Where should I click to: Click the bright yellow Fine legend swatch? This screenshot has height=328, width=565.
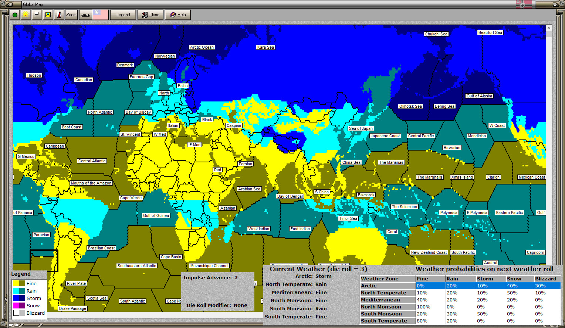click(16, 283)
